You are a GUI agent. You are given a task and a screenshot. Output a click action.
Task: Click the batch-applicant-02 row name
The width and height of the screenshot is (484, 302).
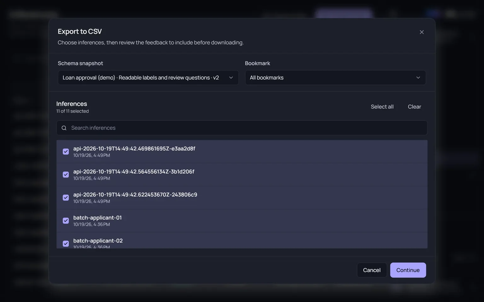pos(98,241)
